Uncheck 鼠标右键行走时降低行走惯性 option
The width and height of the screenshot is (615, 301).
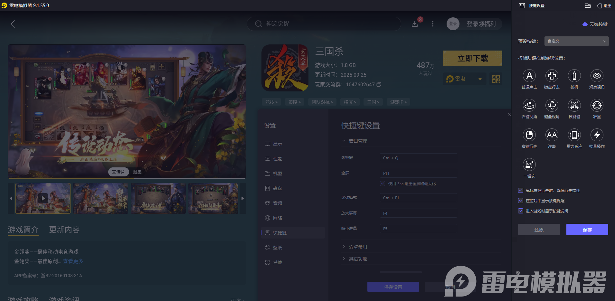521,190
